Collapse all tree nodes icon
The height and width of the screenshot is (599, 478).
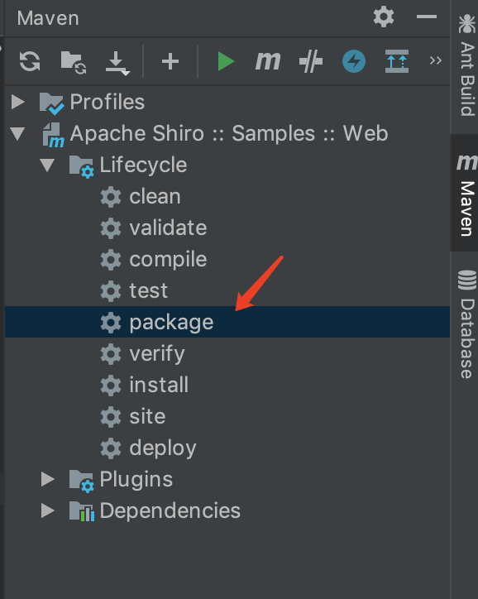(397, 61)
